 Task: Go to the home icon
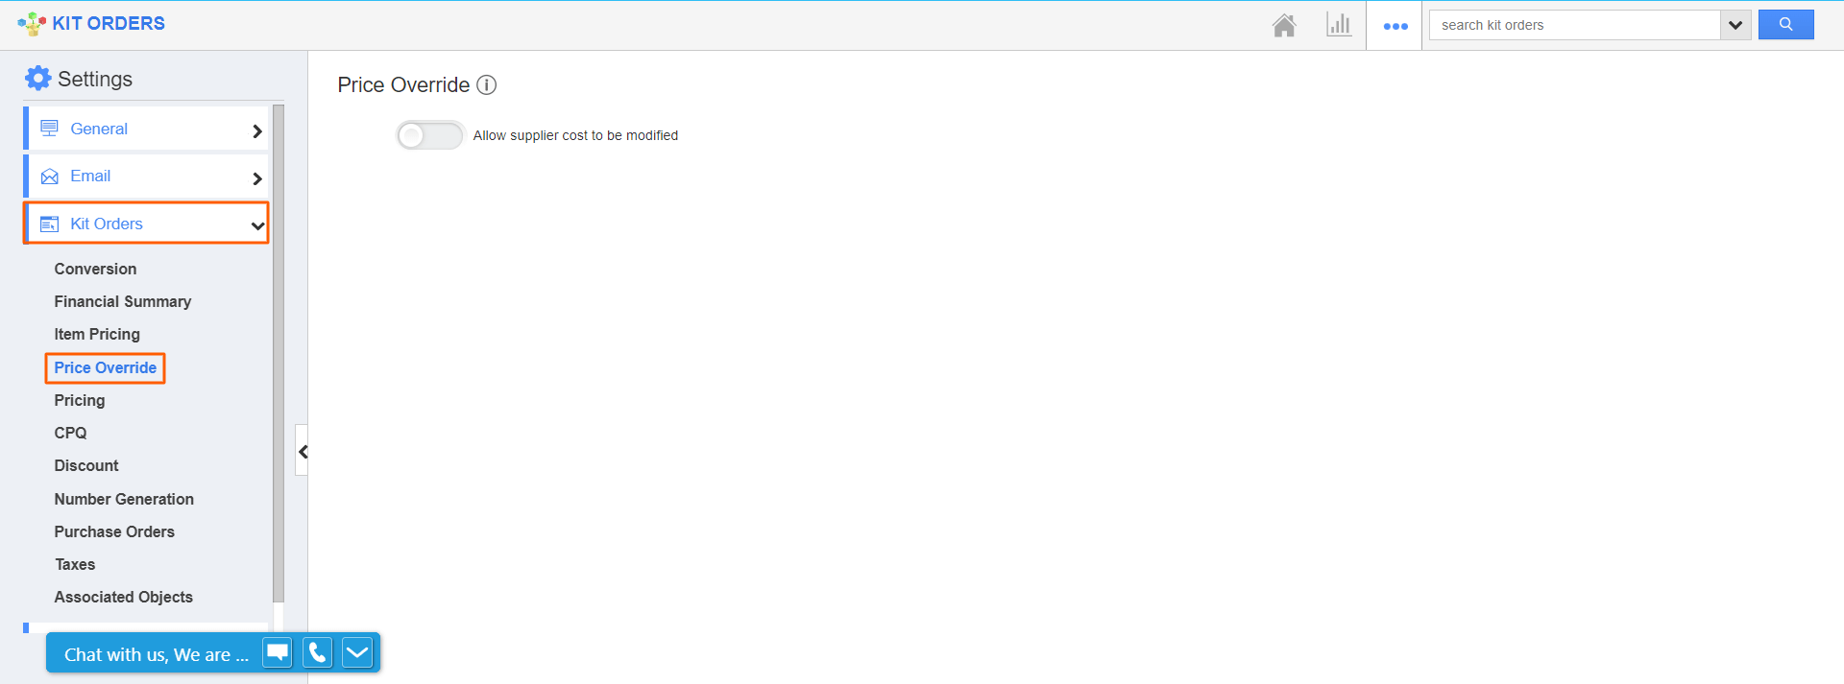(x=1284, y=25)
